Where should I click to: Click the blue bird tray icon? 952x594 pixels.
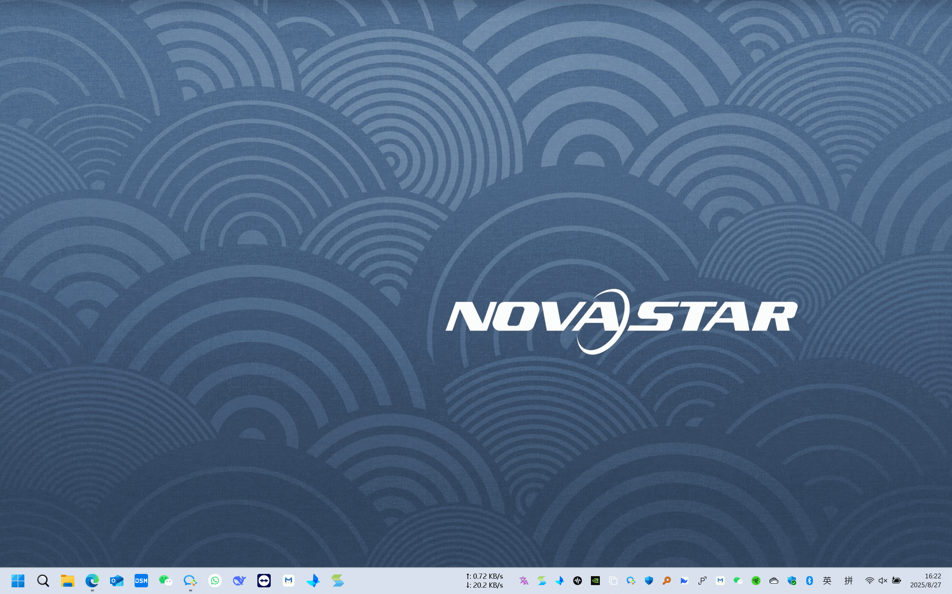[560, 581]
